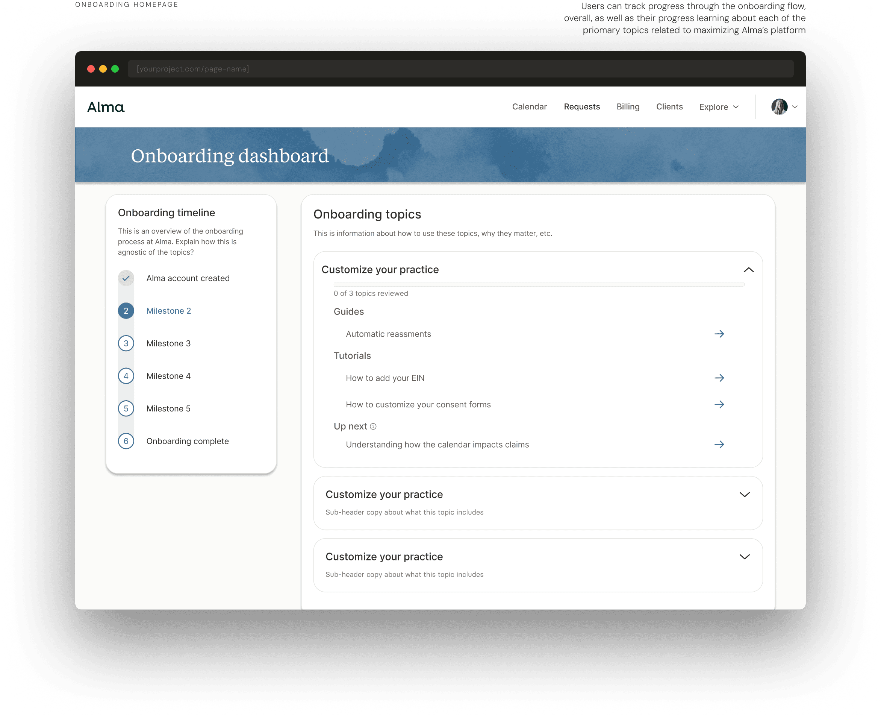Click the checkmark for Alma account created
The height and width of the screenshot is (715, 881).
point(126,278)
